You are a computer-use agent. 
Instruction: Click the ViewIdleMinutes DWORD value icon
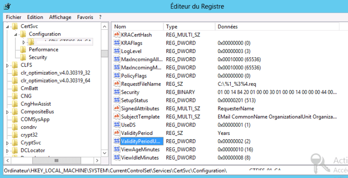[116, 158]
